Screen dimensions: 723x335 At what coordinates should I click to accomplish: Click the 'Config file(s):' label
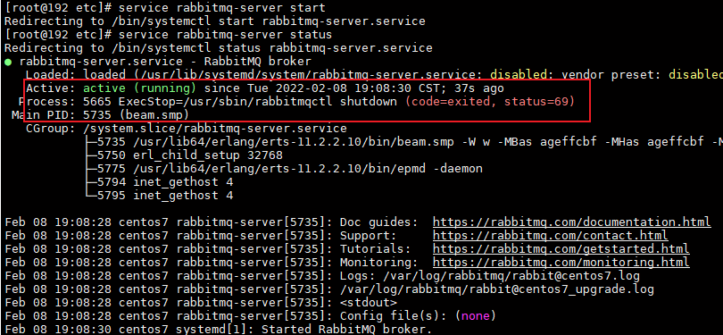[x=394, y=316]
